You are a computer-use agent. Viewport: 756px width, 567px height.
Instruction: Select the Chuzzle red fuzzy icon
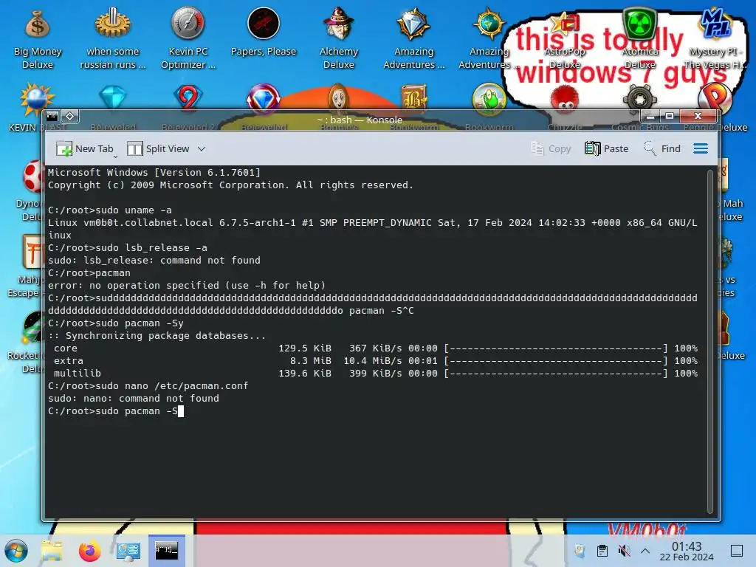coord(565,98)
